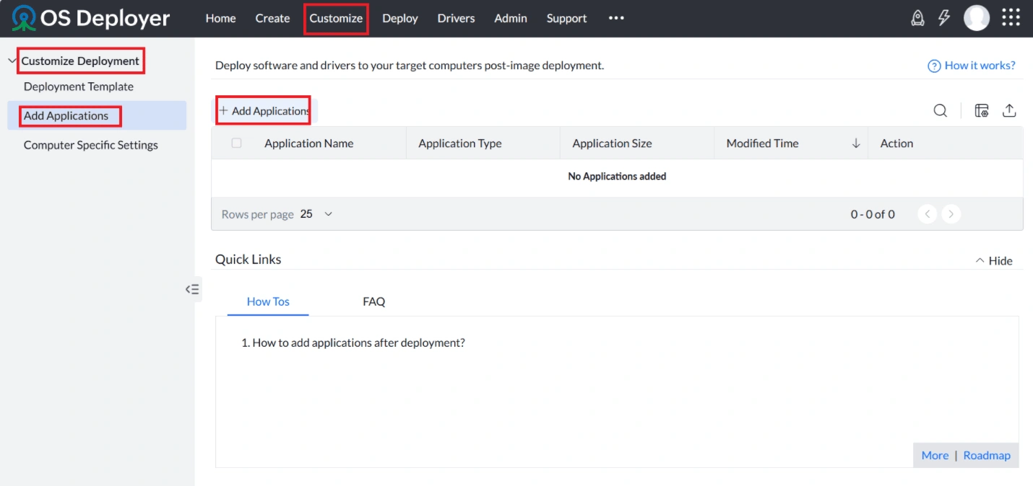
Task: Open the Roadmap link
Action: pyautogui.click(x=987, y=455)
